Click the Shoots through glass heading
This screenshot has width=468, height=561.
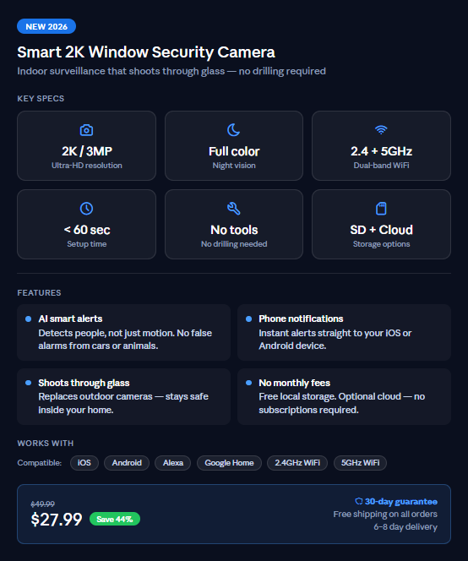(x=84, y=383)
